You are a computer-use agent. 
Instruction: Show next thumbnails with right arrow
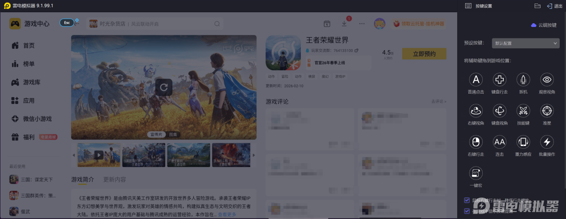254,155
